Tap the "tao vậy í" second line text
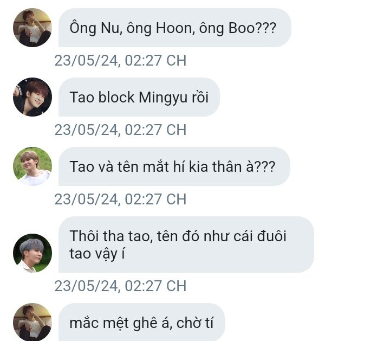Image resolution: width=390 pixels, height=341 pixels. pyautogui.click(x=97, y=254)
